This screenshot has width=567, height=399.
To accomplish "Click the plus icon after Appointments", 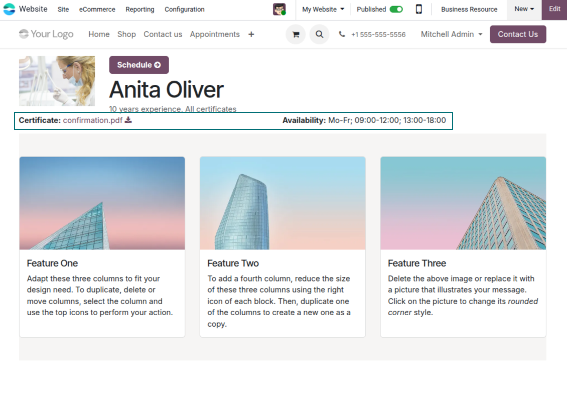I will [x=251, y=34].
